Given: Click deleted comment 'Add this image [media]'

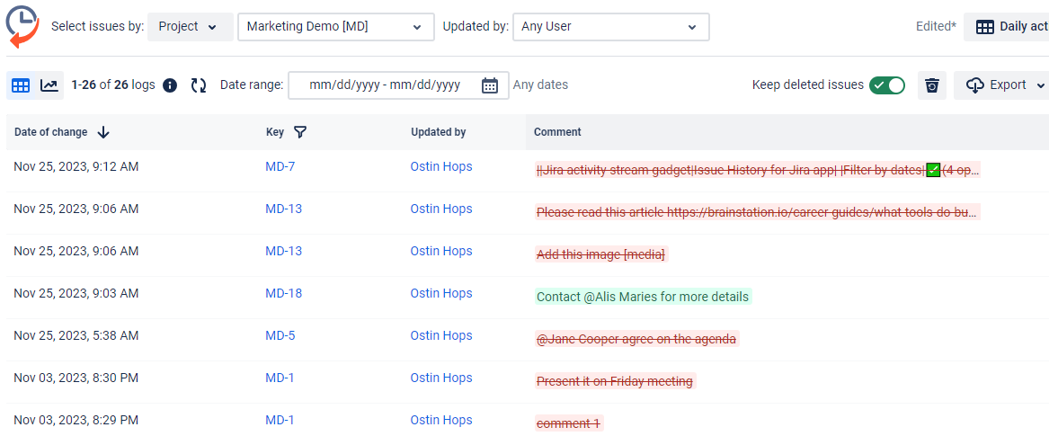Looking at the screenshot, I should [x=601, y=255].
